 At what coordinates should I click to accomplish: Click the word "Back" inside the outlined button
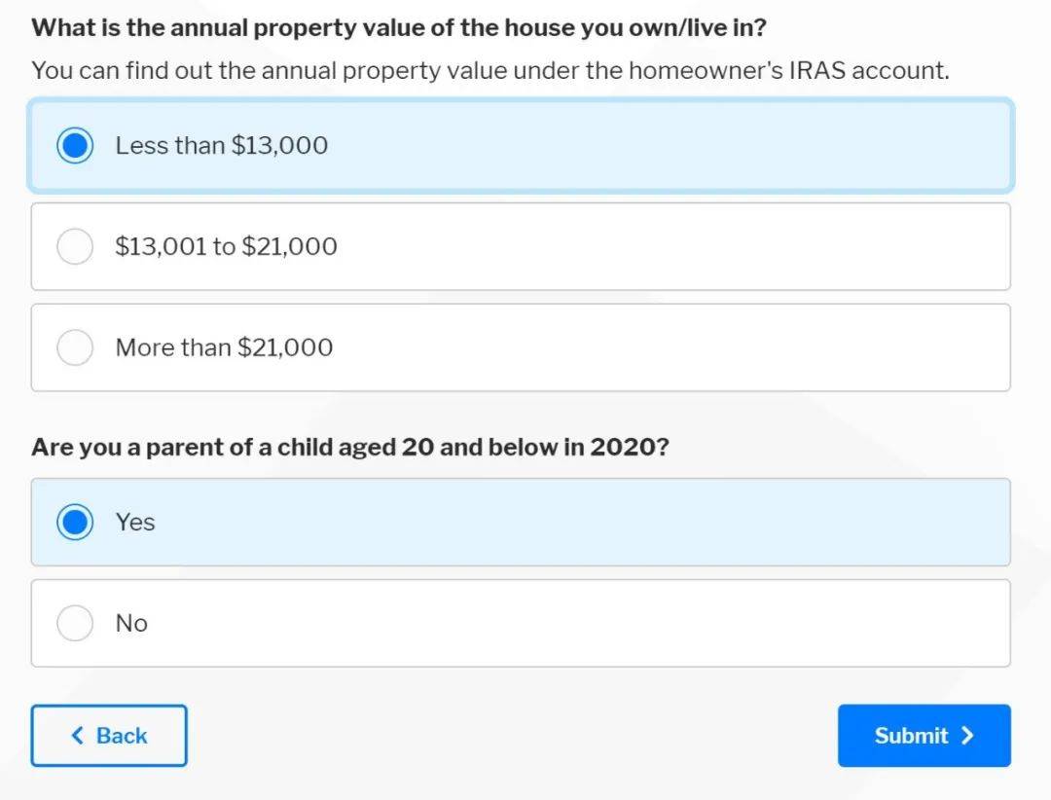[x=122, y=736]
